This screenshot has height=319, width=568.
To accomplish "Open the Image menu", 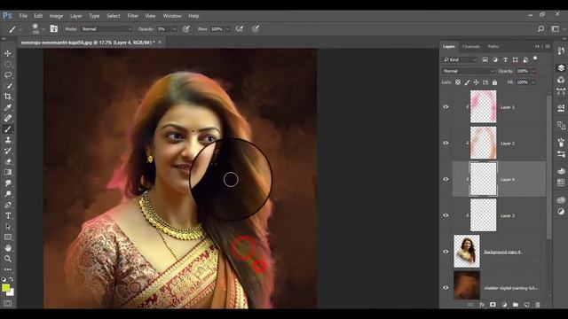I will pyautogui.click(x=56, y=16).
